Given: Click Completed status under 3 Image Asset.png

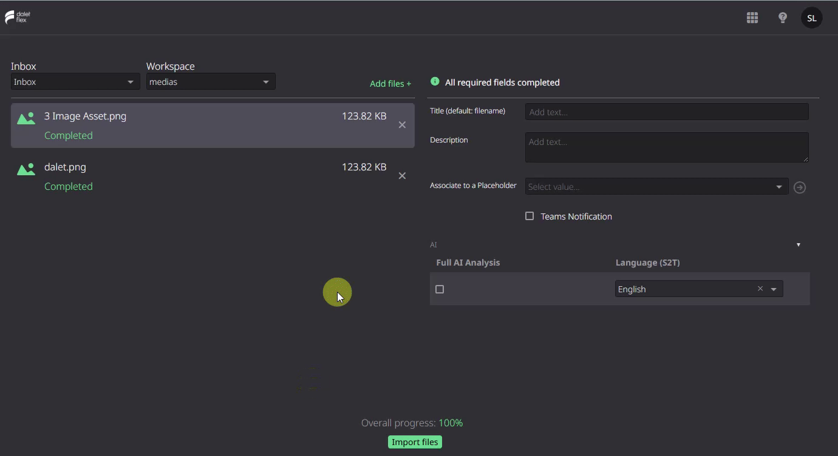Looking at the screenshot, I should click(69, 135).
